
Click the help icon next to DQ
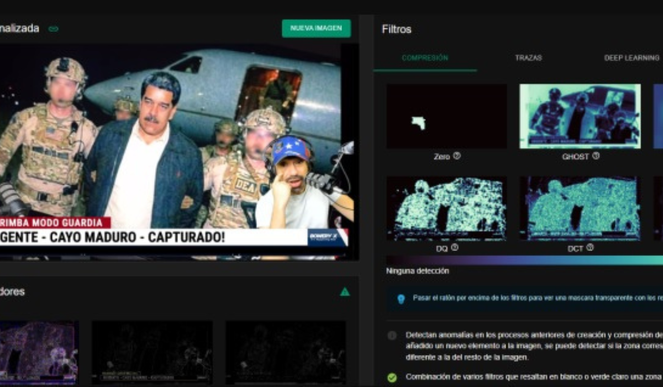455,248
